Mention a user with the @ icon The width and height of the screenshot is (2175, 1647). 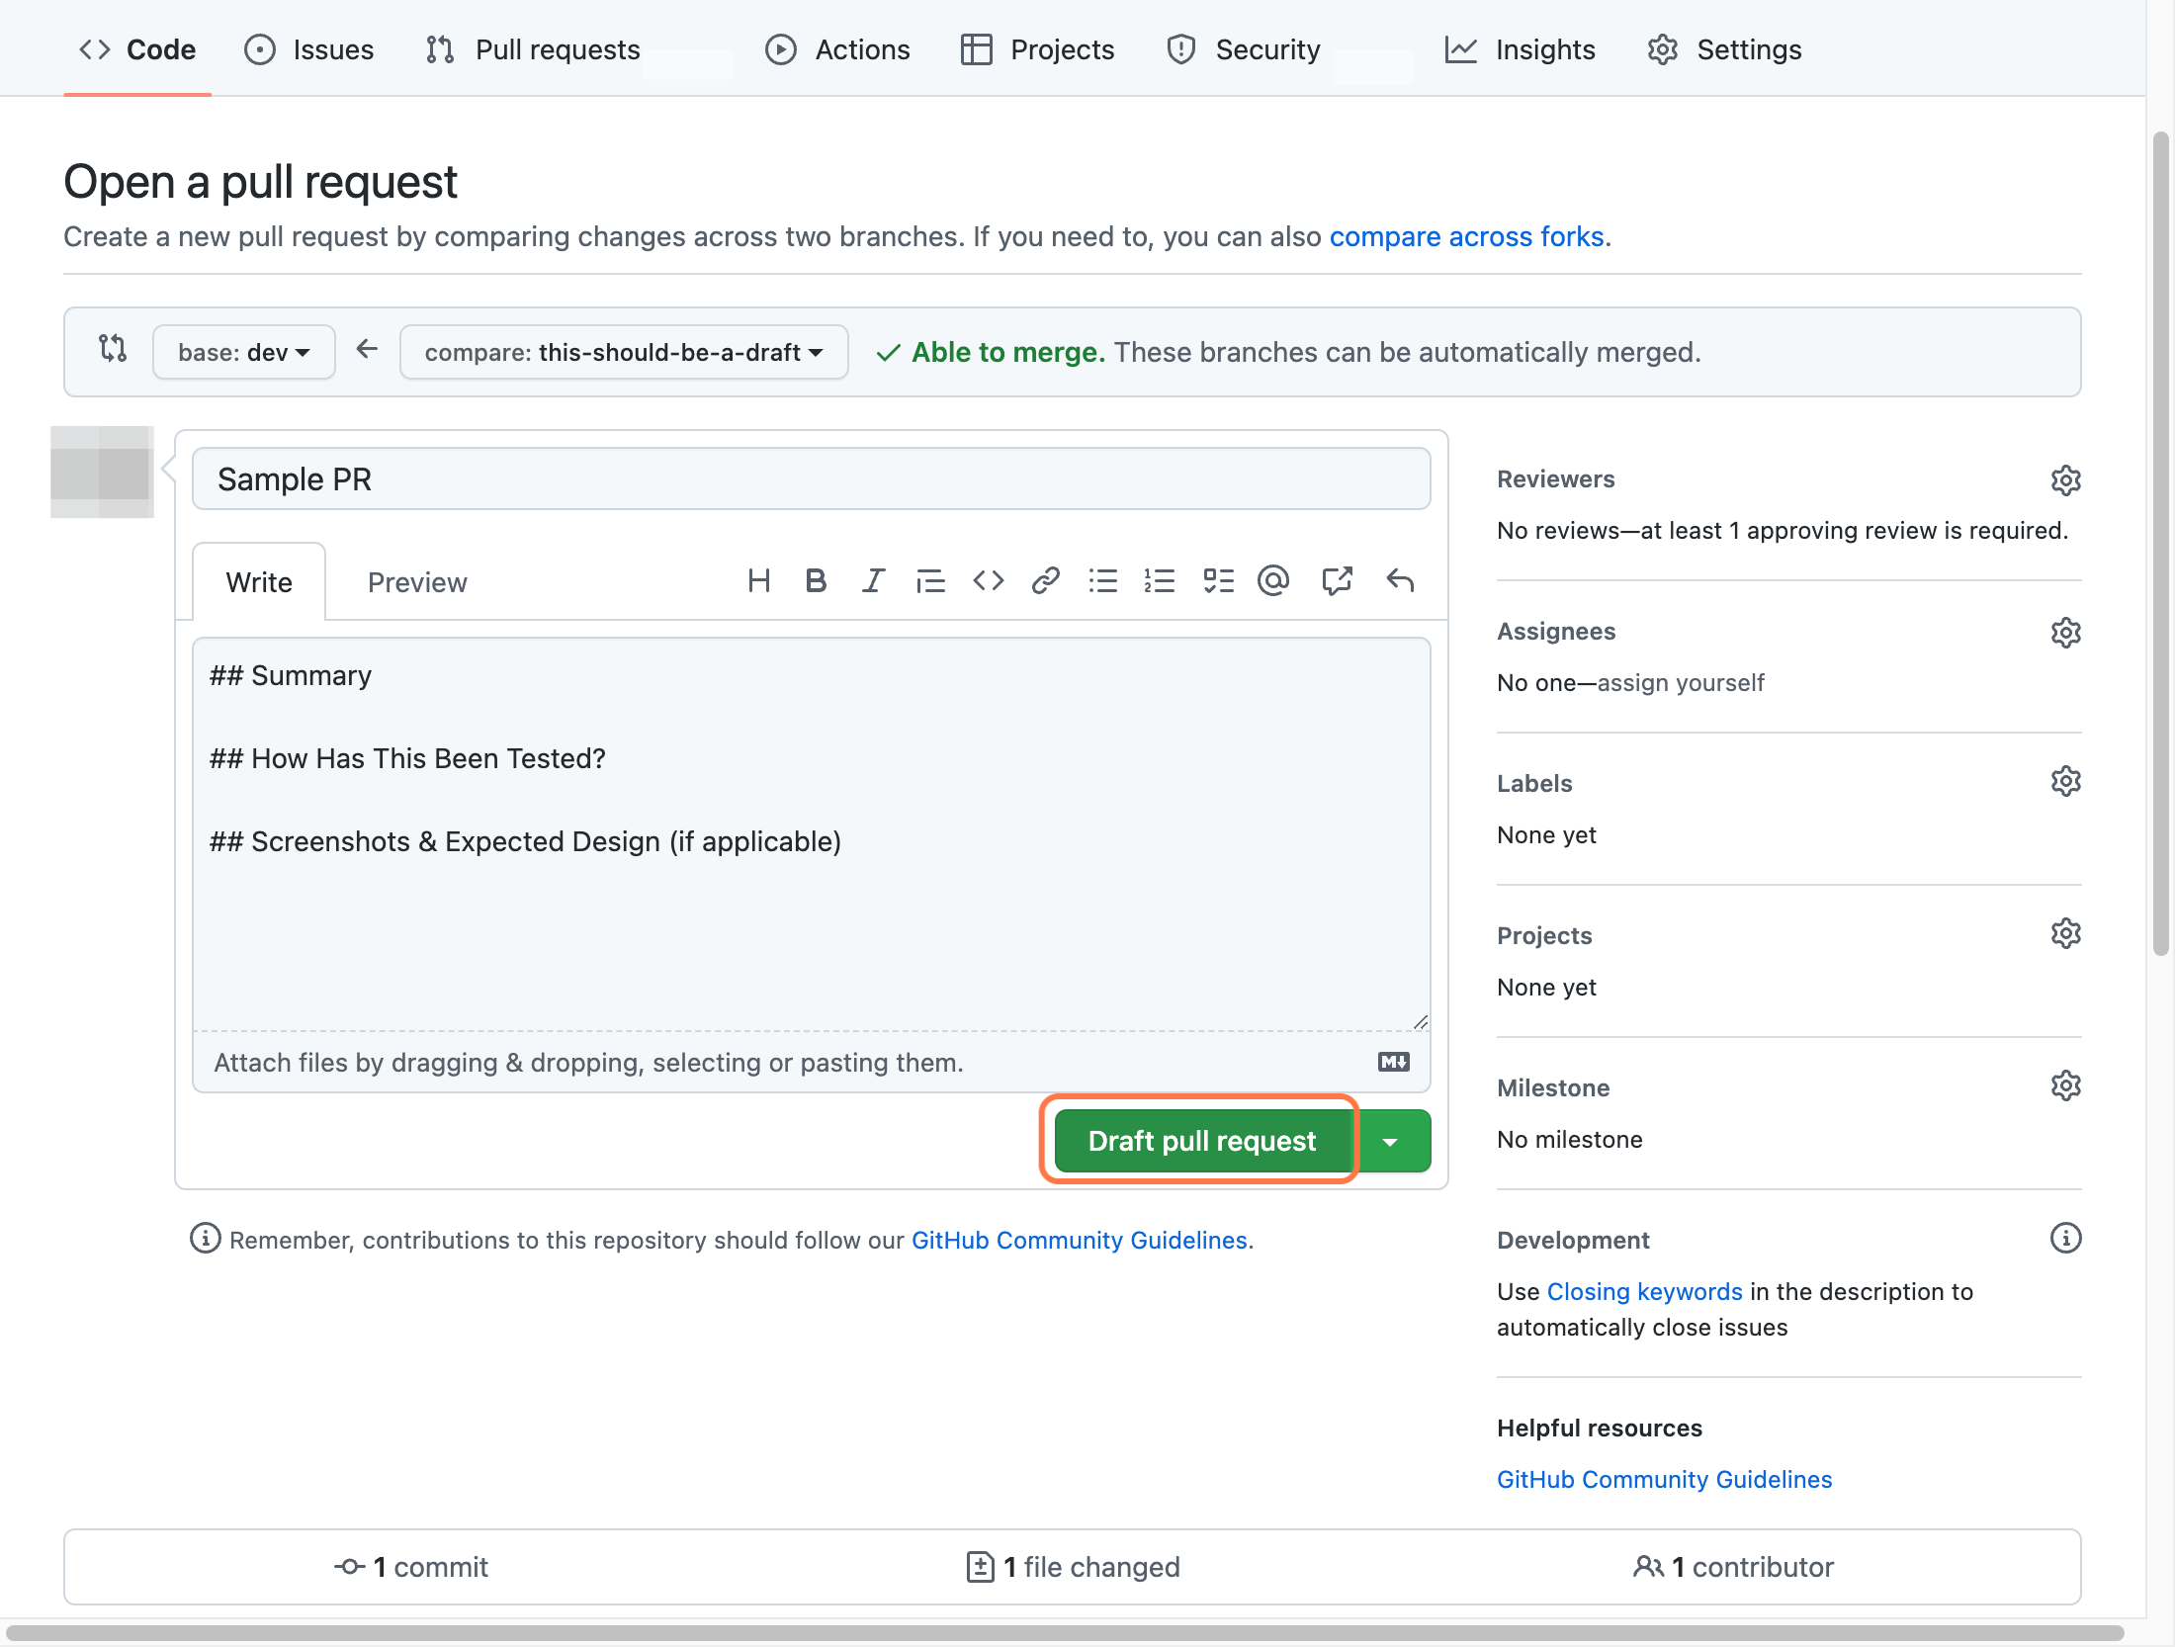pos(1273,581)
